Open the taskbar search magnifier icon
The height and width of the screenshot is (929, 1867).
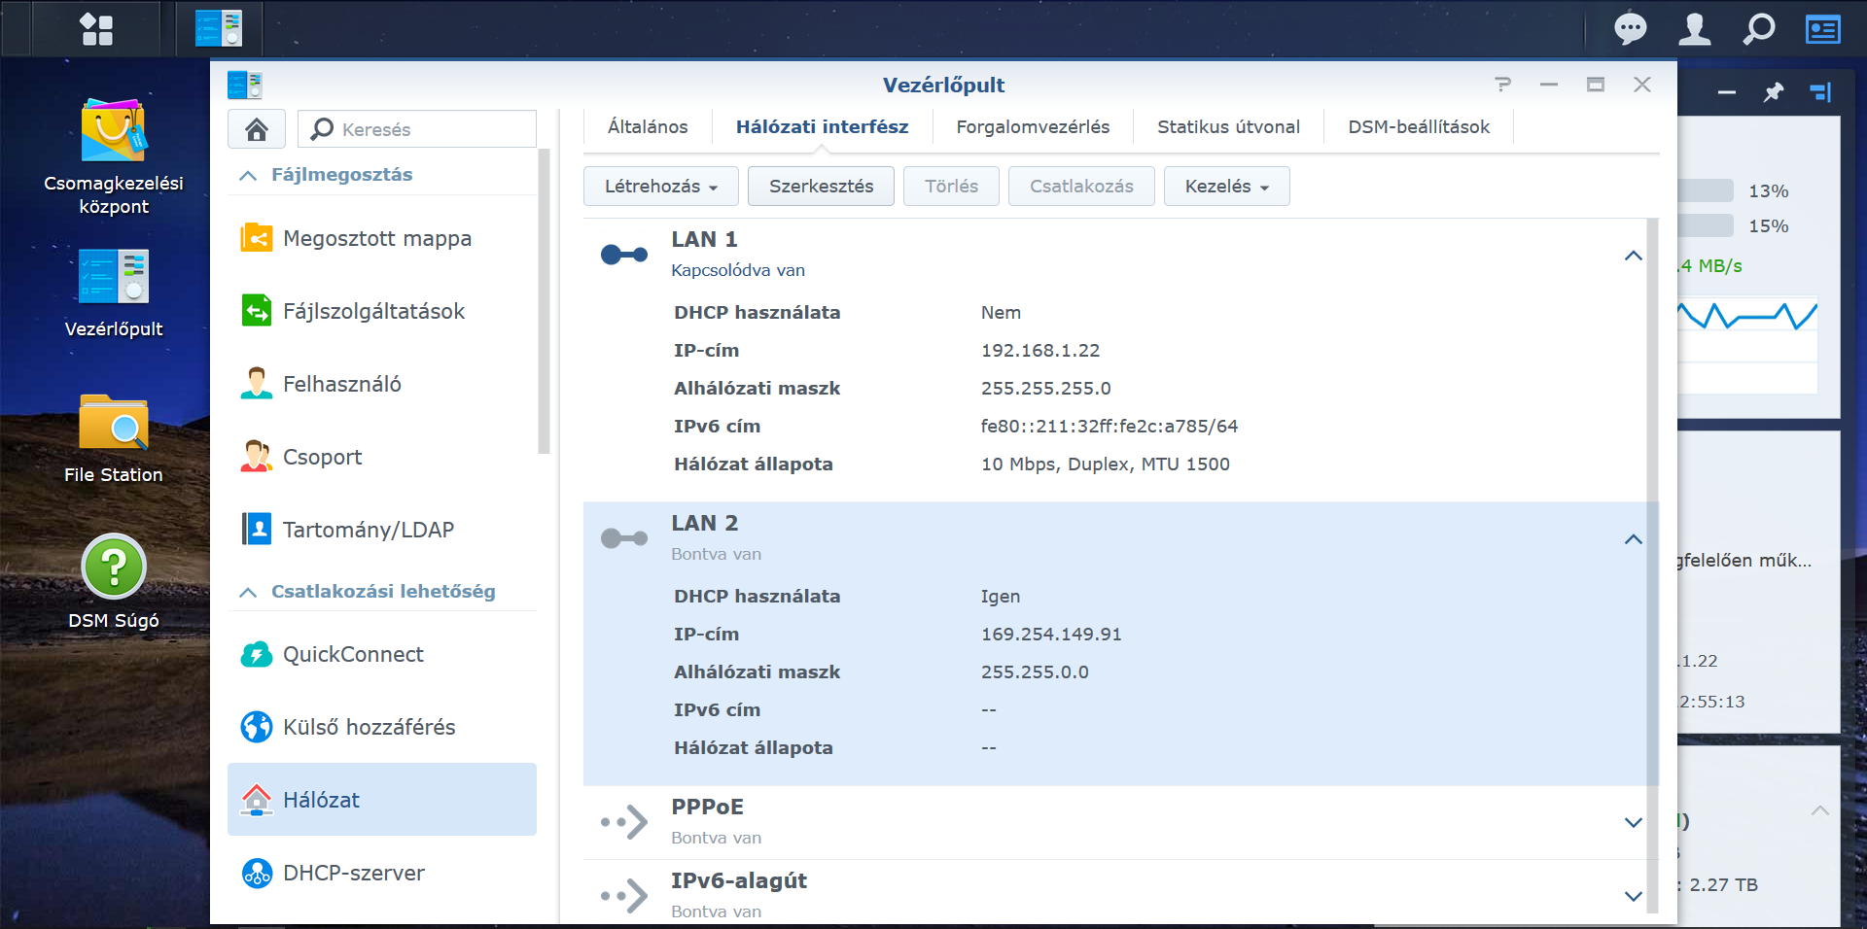pyautogui.click(x=1758, y=29)
